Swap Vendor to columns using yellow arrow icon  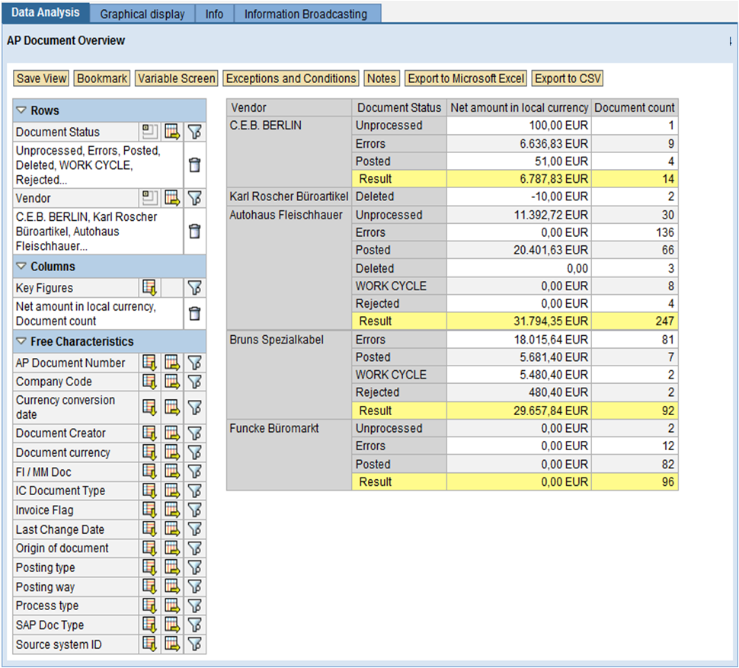pos(171,198)
